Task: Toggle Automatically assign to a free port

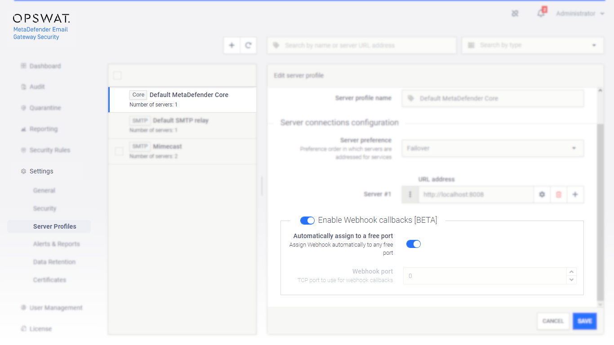Action: [414, 244]
